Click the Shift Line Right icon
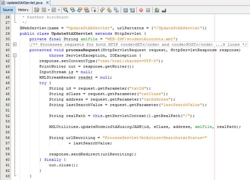 tap(132, 10)
